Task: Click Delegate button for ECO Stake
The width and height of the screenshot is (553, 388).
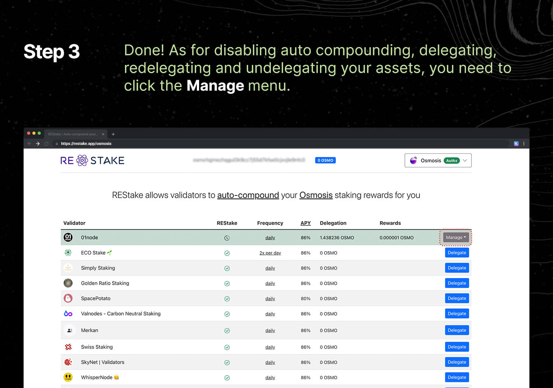Action: pyautogui.click(x=457, y=253)
